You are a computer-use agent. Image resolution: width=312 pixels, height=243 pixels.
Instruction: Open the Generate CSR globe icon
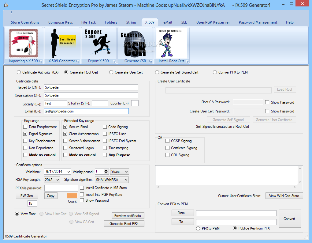click(135, 43)
